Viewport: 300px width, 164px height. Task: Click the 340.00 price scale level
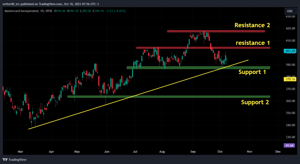point(290,125)
